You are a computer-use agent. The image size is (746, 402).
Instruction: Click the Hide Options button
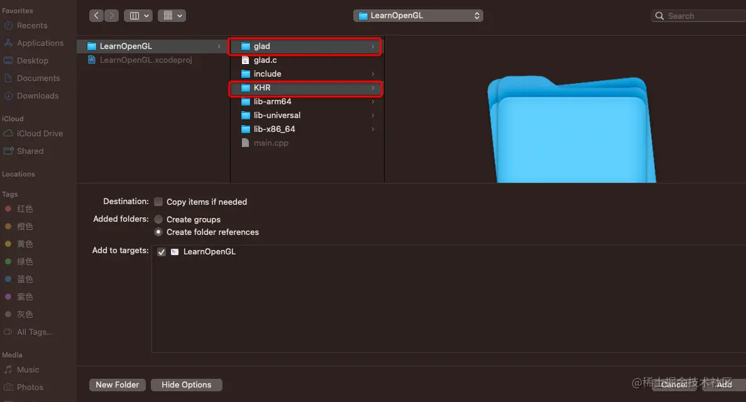click(x=187, y=384)
